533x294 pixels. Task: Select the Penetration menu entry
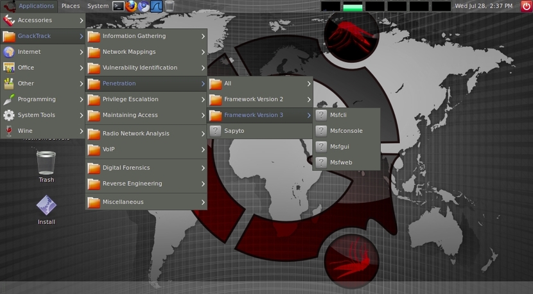tap(146, 83)
